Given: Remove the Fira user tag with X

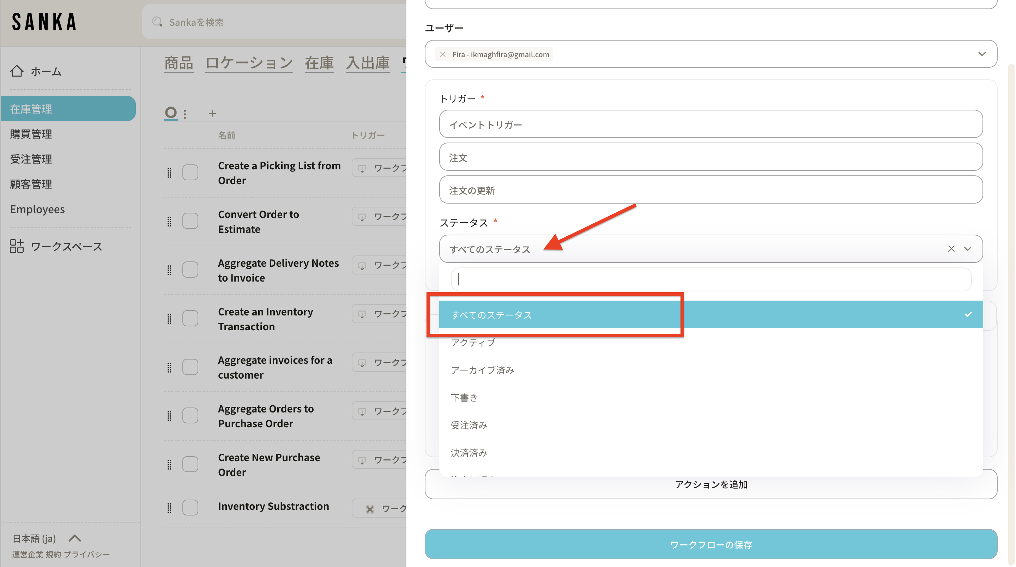Looking at the screenshot, I should click(442, 54).
